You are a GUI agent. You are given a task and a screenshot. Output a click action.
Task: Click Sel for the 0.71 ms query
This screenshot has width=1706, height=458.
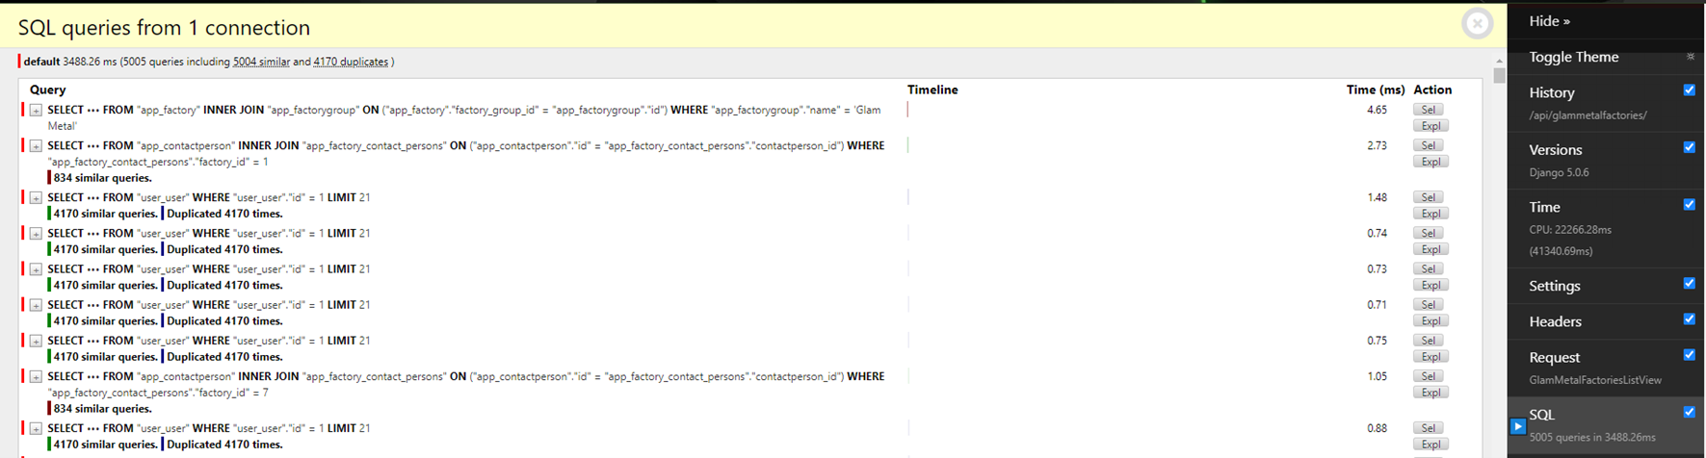pos(1429,304)
